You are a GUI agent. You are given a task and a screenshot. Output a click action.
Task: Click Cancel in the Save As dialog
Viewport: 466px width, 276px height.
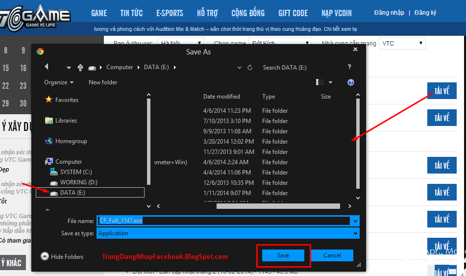[x=332, y=255]
